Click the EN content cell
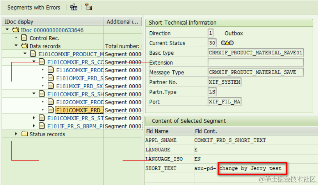The width and height of the screenshot is (318, 185). [x=256, y=159]
